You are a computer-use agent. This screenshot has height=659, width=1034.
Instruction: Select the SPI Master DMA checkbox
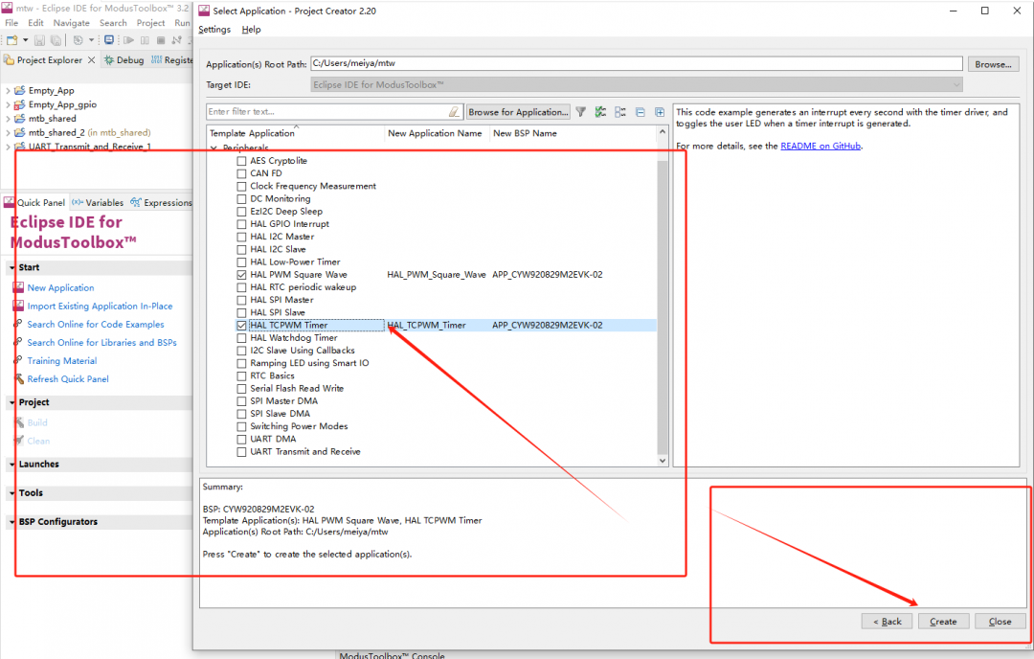tap(241, 401)
